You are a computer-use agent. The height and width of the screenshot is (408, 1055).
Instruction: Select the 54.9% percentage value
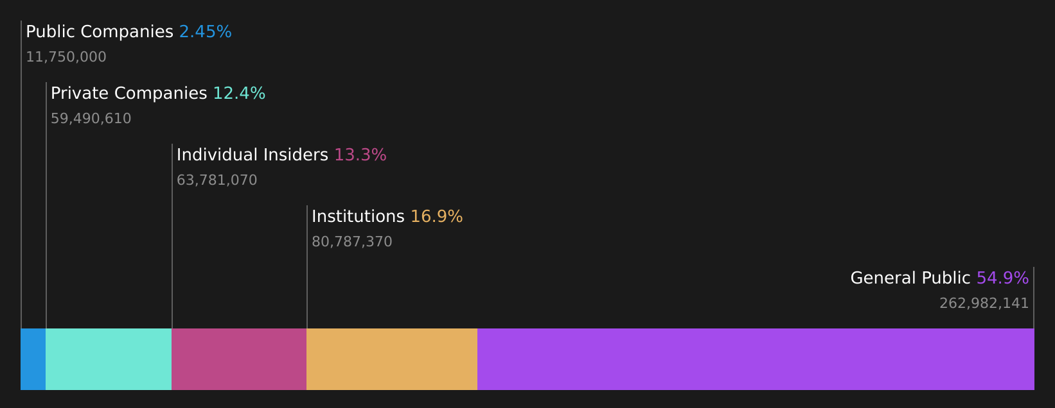[x=1002, y=278]
